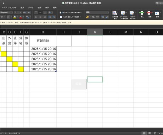Open Cell Styles (セルのスタイル)
This screenshot has width=163, height=135.
tap(132, 15)
